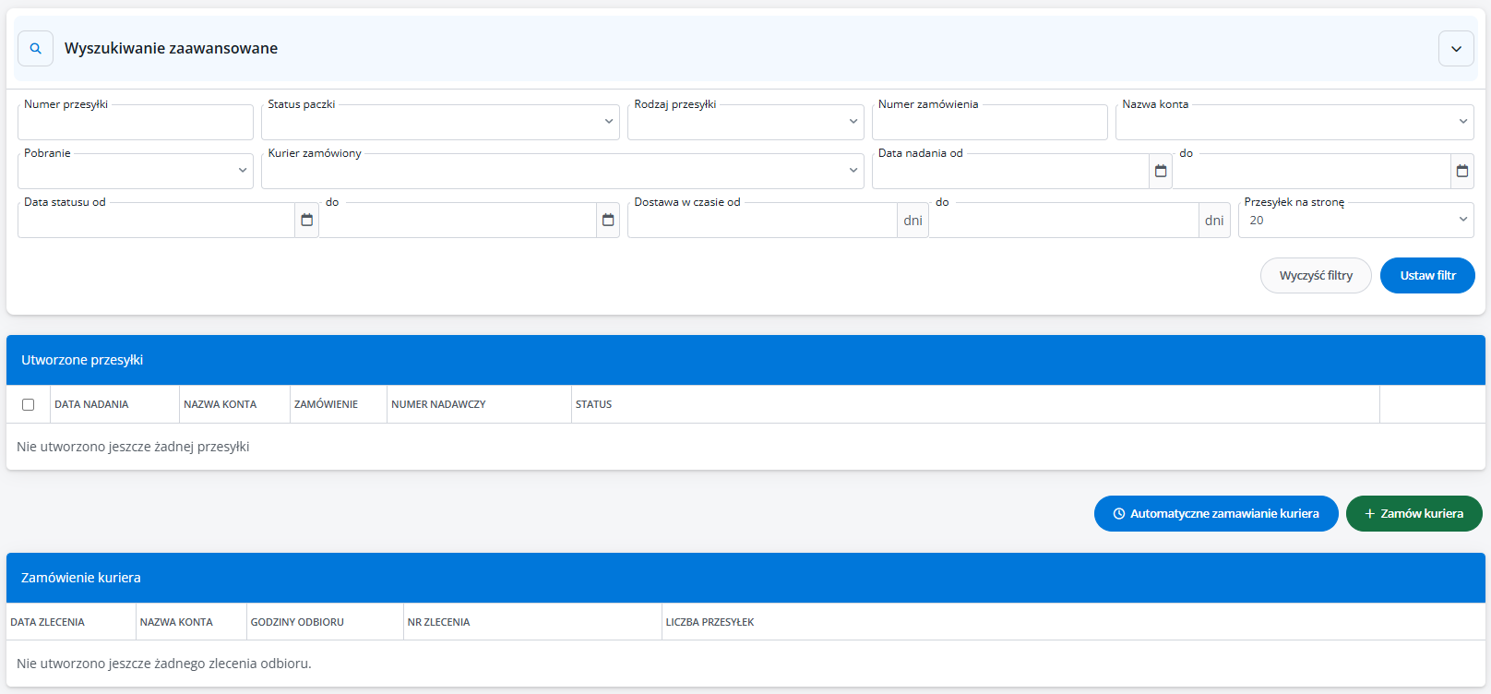The height and width of the screenshot is (694, 1491).
Task: Change Przesyłek na stronę value
Action: tap(1355, 220)
